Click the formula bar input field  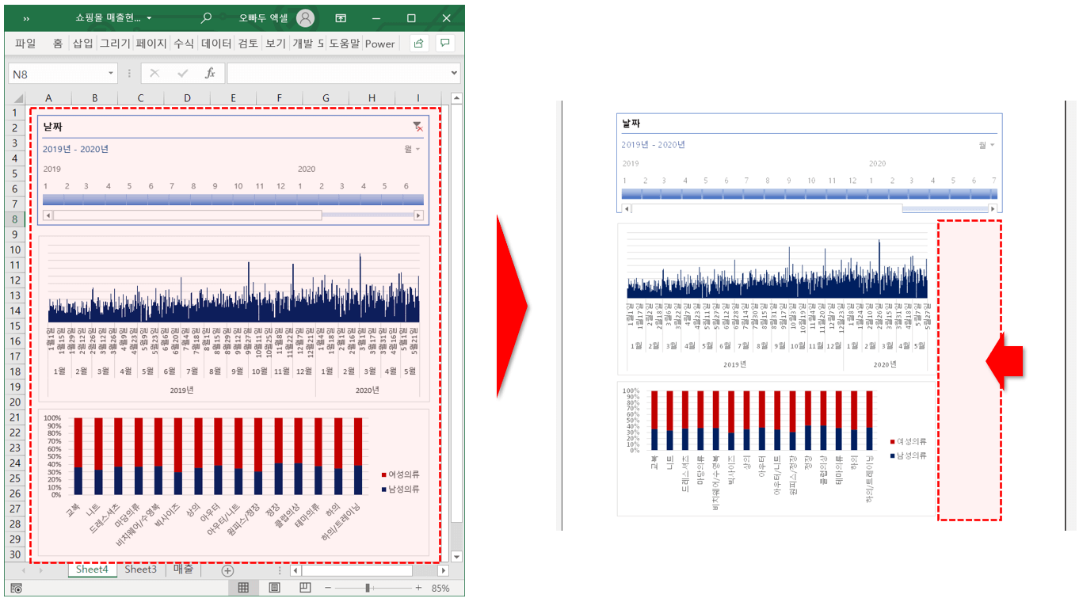coord(337,73)
